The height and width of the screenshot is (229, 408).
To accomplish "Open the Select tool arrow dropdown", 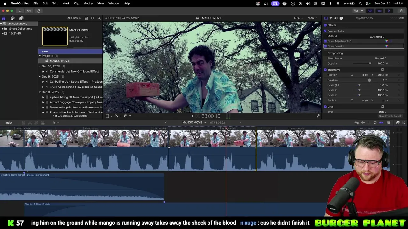I will click(x=55, y=123).
